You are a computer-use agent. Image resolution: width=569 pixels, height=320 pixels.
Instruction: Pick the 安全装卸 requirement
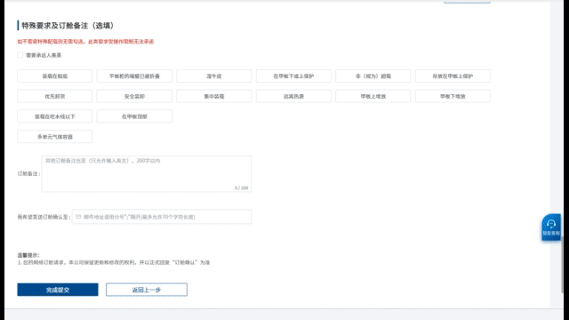point(134,97)
